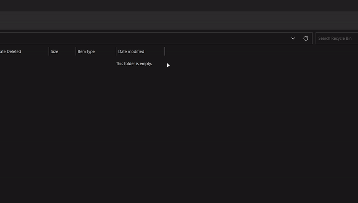Focus the Search Recycle Bin field

[337, 38]
